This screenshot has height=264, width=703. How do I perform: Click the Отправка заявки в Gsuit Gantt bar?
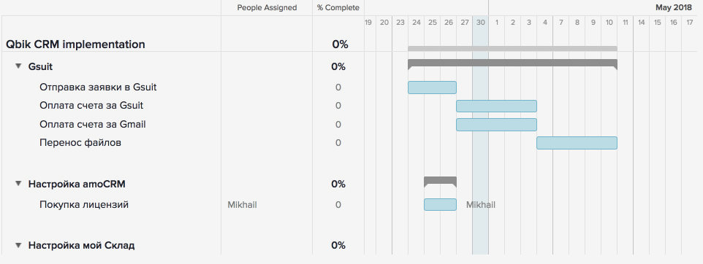[432, 88]
